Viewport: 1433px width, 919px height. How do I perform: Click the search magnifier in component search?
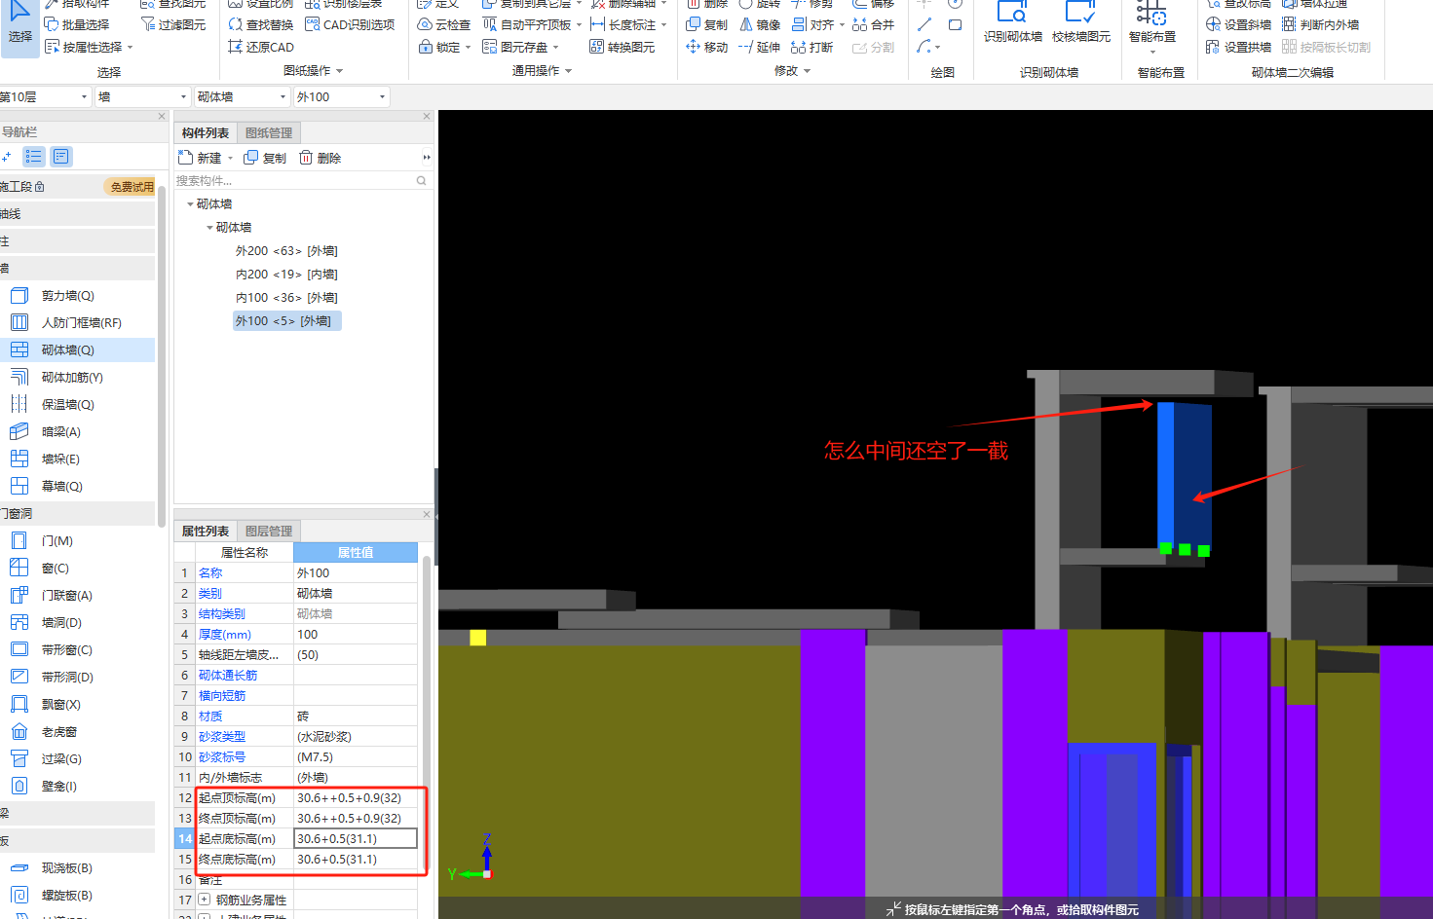pyautogui.click(x=422, y=180)
